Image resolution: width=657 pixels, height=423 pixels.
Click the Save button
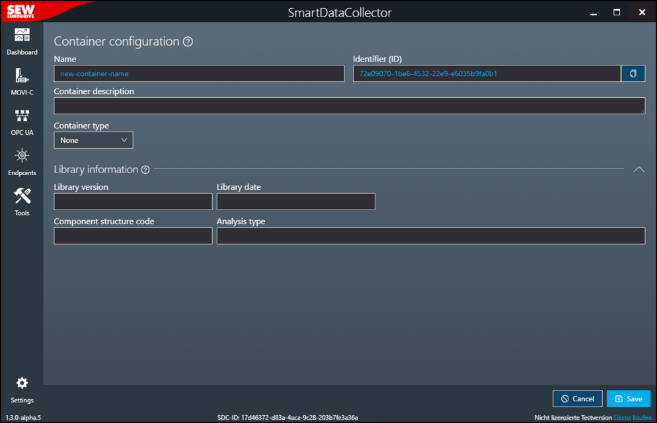tap(628, 399)
